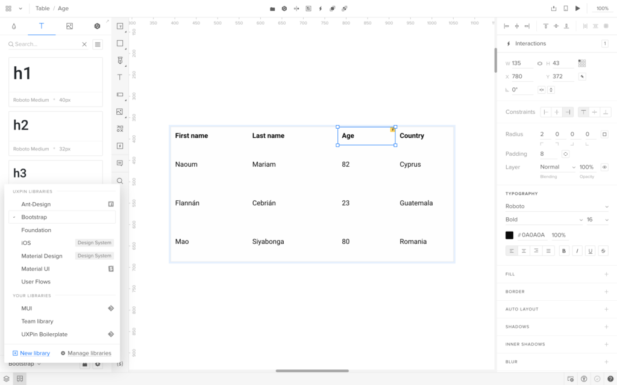Viewport: 617px width, 385px height.
Task: Switch to the Text styles tab
Action: [x=42, y=26]
